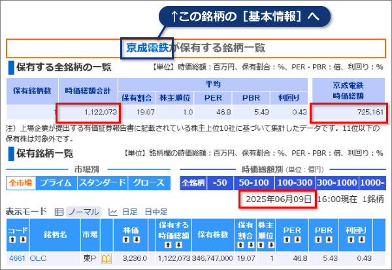Select ノーマル display mode
The image size is (392, 270).
coord(84,212)
